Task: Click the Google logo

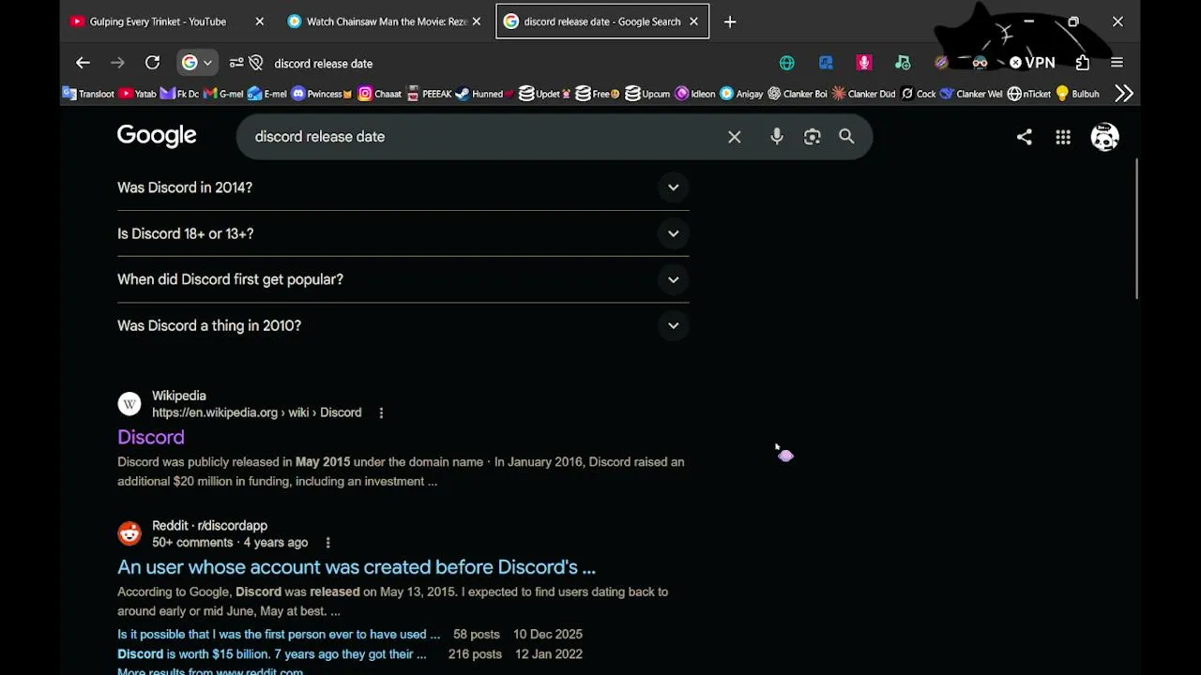Action: 157,136
